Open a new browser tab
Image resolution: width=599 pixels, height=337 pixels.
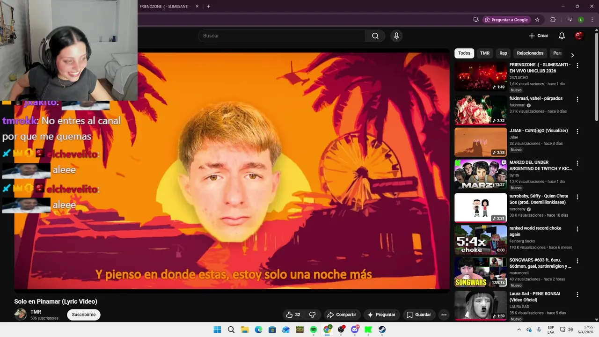208,7
